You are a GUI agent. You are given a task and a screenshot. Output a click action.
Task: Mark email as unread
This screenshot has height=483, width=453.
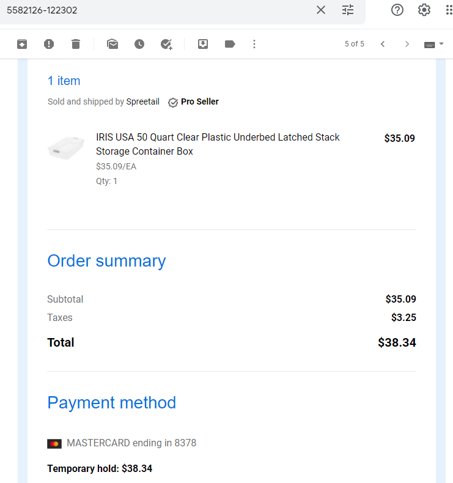point(112,44)
